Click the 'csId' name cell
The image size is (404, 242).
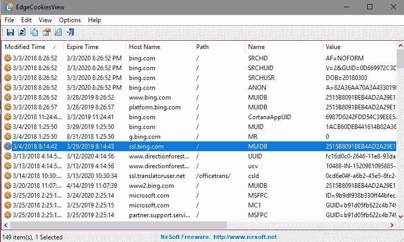pos(253,176)
